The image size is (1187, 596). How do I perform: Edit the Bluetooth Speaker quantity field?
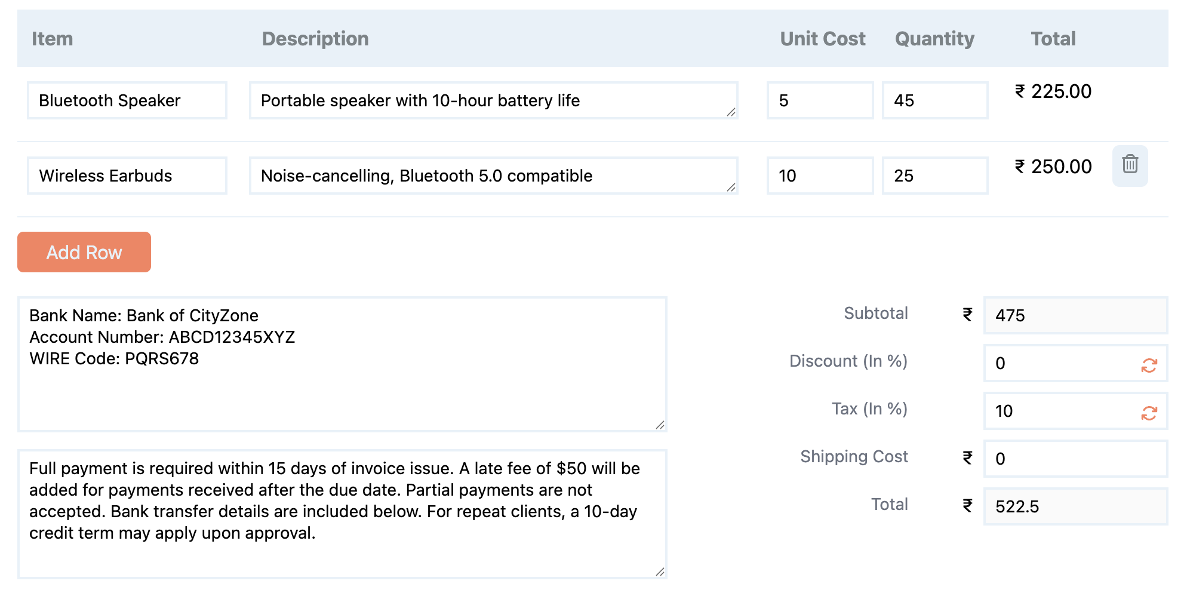point(934,100)
